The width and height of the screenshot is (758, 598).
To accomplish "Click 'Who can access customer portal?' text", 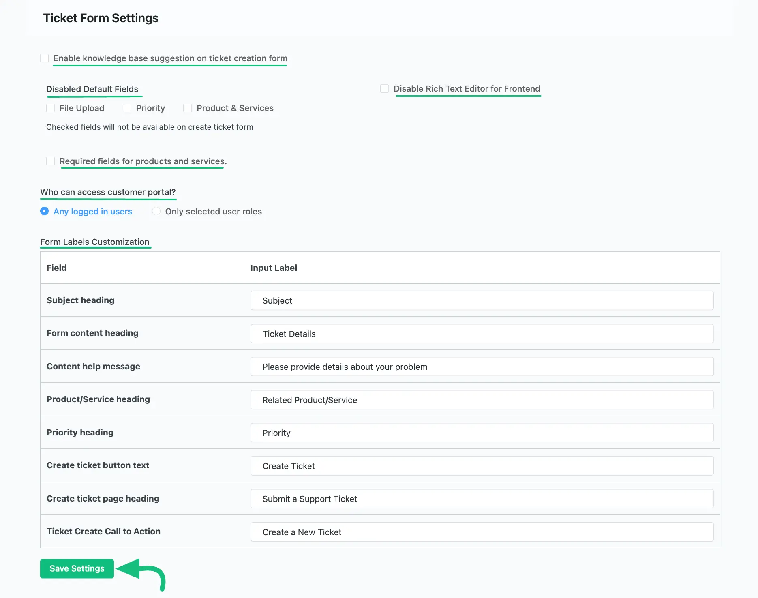I will coord(108,192).
